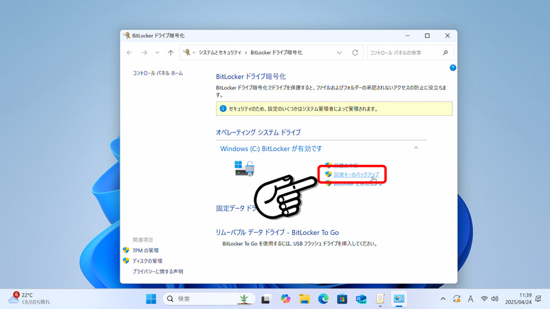This screenshot has width=550, height=309.
Task: Open the weather widget showing 22°C
Action: pyautogui.click(x=29, y=298)
